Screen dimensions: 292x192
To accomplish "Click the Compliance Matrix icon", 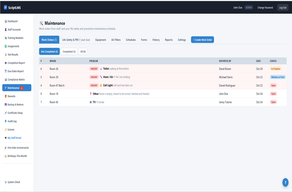I will point(5,80).
